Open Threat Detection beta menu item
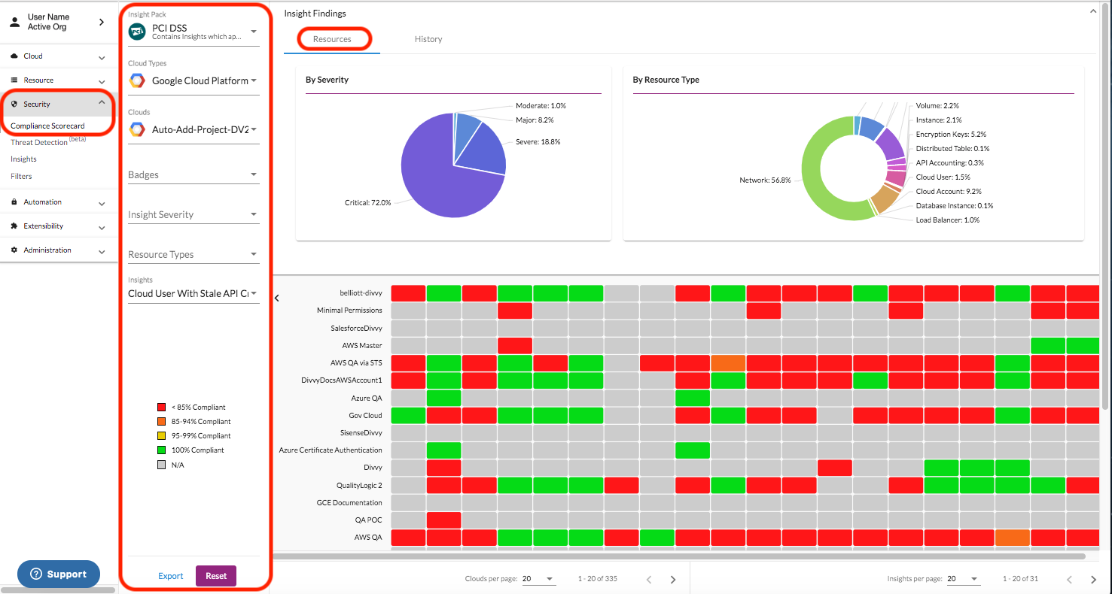 pos(48,142)
